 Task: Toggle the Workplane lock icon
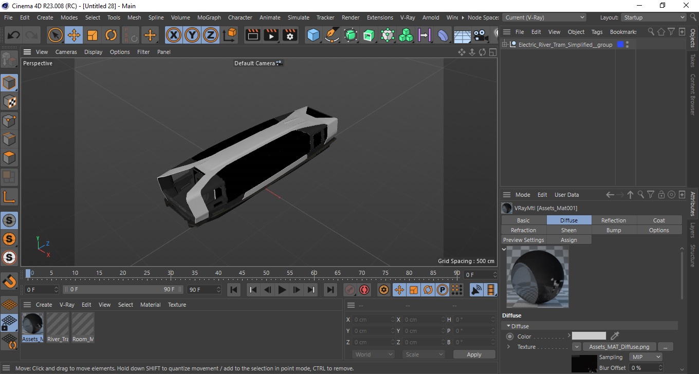pos(9,323)
